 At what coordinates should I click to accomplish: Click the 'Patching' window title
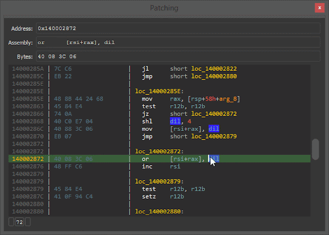[x=164, y=8]
